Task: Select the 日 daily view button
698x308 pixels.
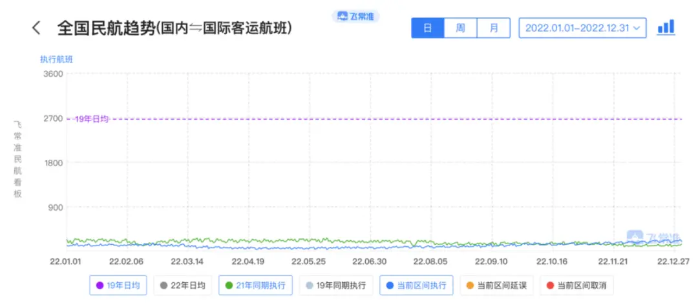Action: [x=427, y=28]
